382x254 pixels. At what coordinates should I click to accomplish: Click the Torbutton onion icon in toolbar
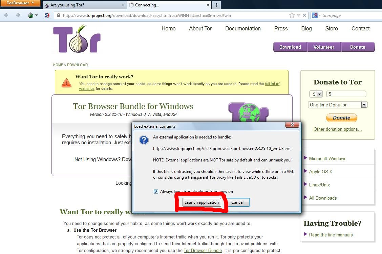point(31,15)
